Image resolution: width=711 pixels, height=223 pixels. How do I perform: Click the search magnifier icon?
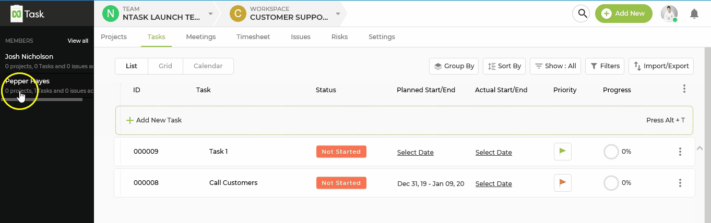[580, 14]
